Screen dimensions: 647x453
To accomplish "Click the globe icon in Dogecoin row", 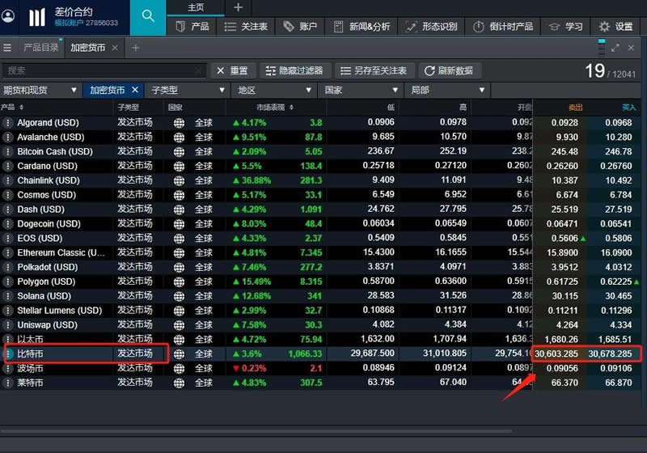I will coord(179,224).
